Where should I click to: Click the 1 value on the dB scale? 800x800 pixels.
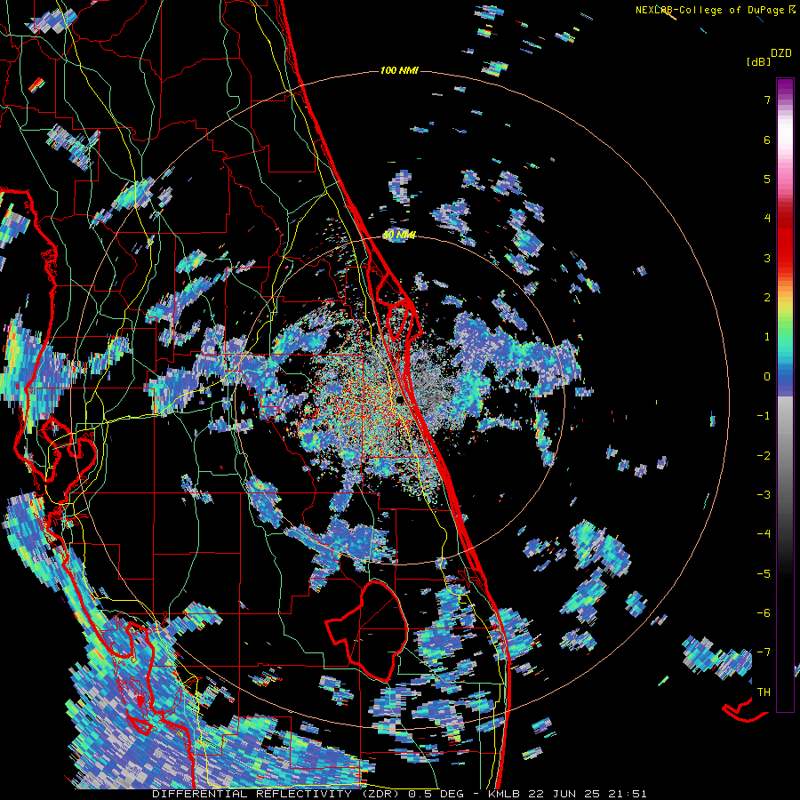(x=767, y=337)
